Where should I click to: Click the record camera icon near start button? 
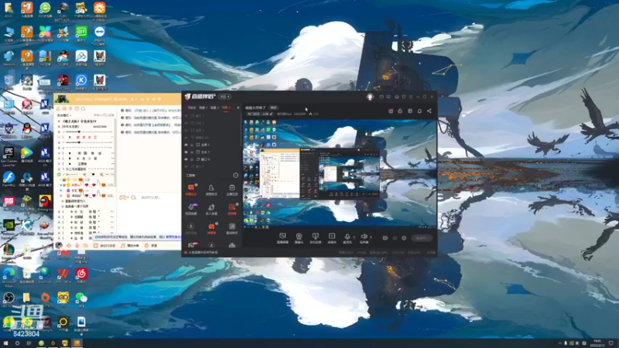pyautogui.click(x=385, y=238)
